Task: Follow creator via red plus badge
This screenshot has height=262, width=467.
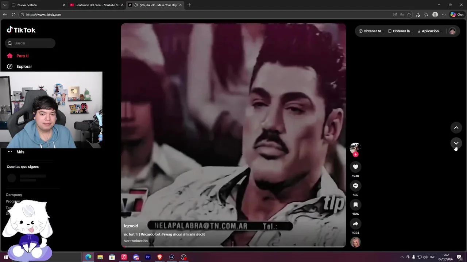Action: point(355,154)
